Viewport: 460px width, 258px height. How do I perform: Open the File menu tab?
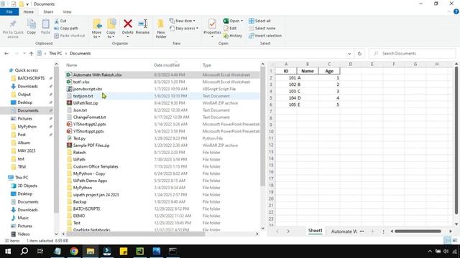point(9,11)
